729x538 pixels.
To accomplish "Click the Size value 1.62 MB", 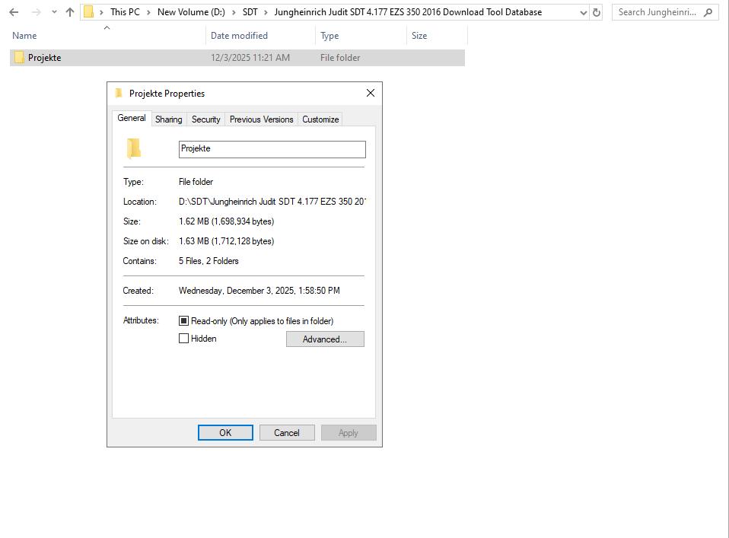I will point(227,221).
